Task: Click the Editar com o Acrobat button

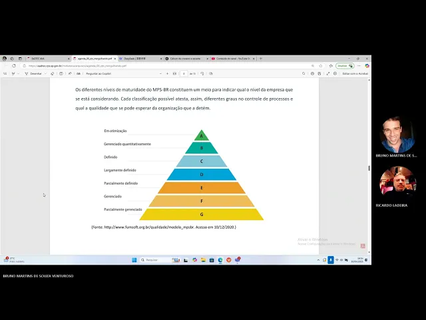Action: click(355, 74)
